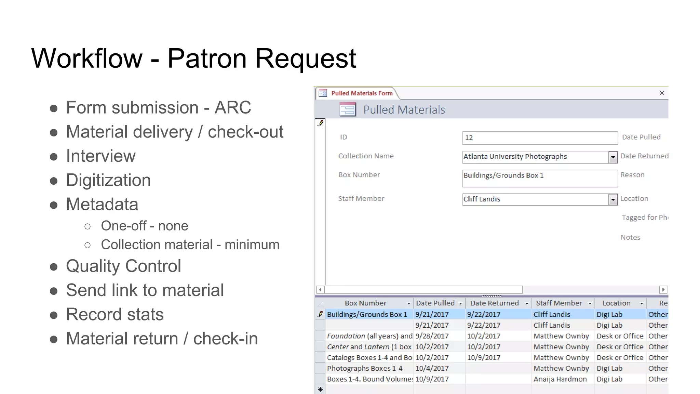The width and height of the screenshot is (700, 394).
Task: Click Desk or Office in the Foundation row
Action: [x=621, y=336]
